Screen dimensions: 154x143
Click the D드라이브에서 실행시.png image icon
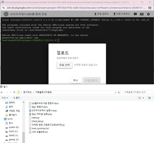click(x=30, y=111)
